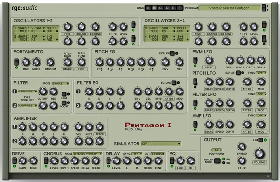Viewport: 280px width, 182px height.
Task: Click the Pitch EG ENV knob
Action: pyautogui.click(x=165, y=62)
